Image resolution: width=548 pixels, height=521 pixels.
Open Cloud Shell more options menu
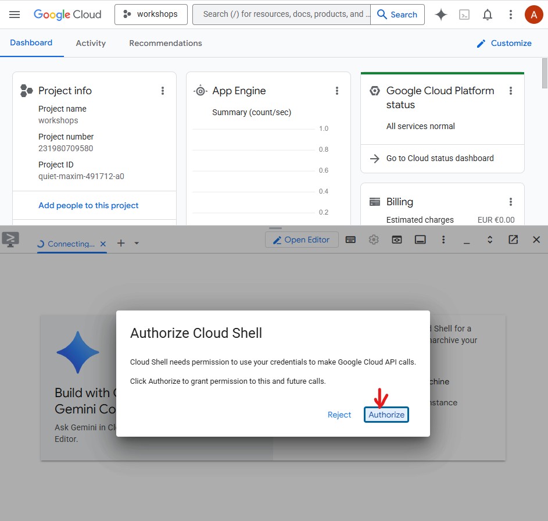(x=443, y=240)
